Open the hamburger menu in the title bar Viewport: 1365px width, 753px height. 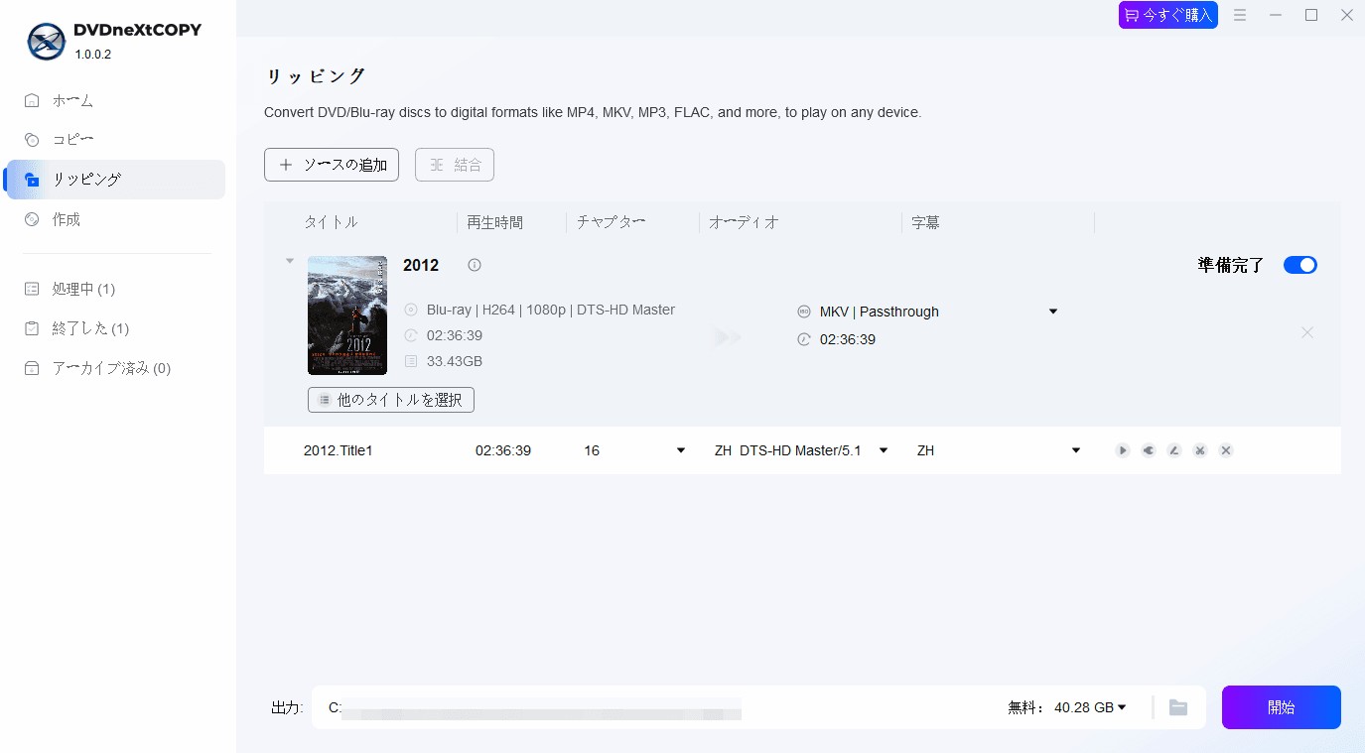point(1240,15)
